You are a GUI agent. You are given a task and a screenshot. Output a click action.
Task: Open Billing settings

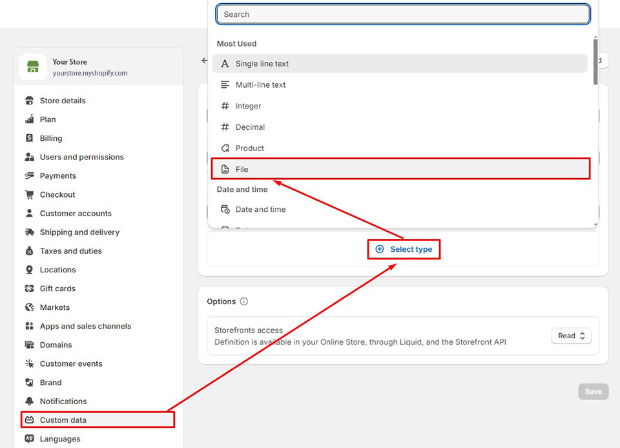[x=51, y=138]
